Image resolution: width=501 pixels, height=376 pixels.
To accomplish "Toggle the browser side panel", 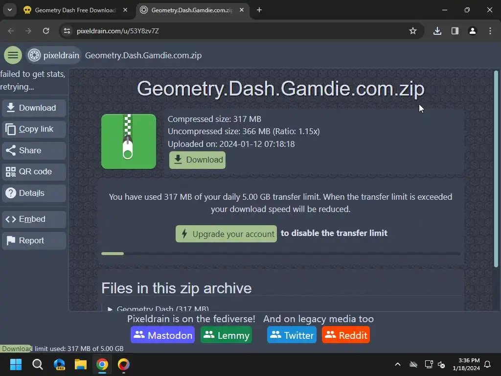I will point(455,31).
